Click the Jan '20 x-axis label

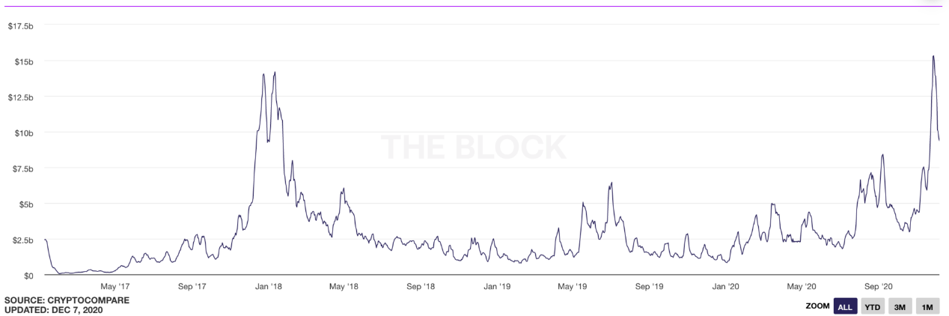point(726,287)
